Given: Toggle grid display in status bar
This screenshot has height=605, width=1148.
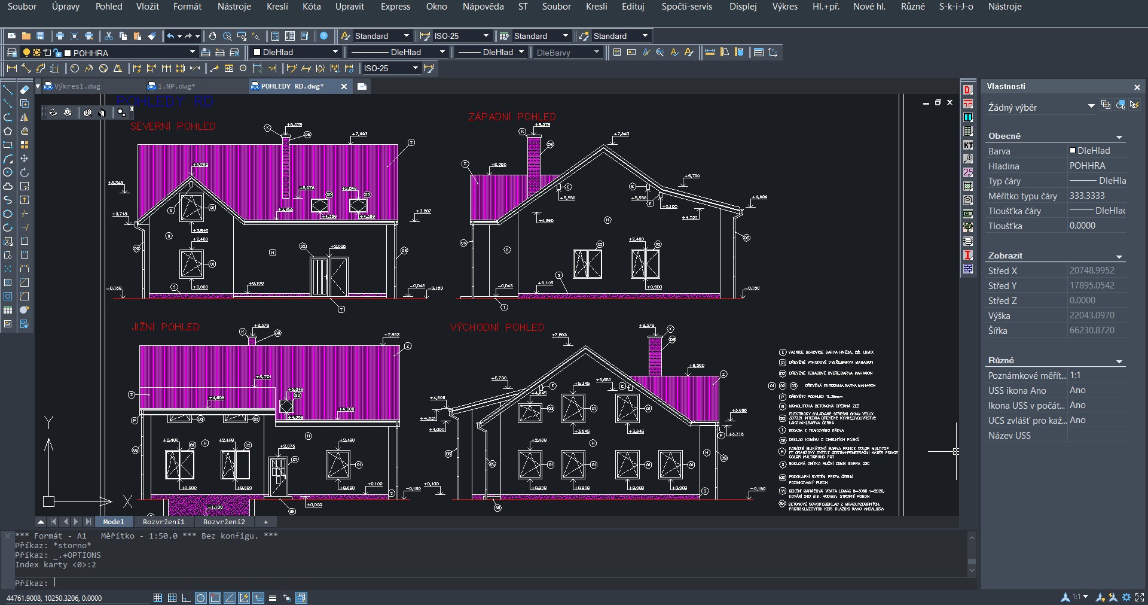Looking at the screenshot, I should 158,597.
